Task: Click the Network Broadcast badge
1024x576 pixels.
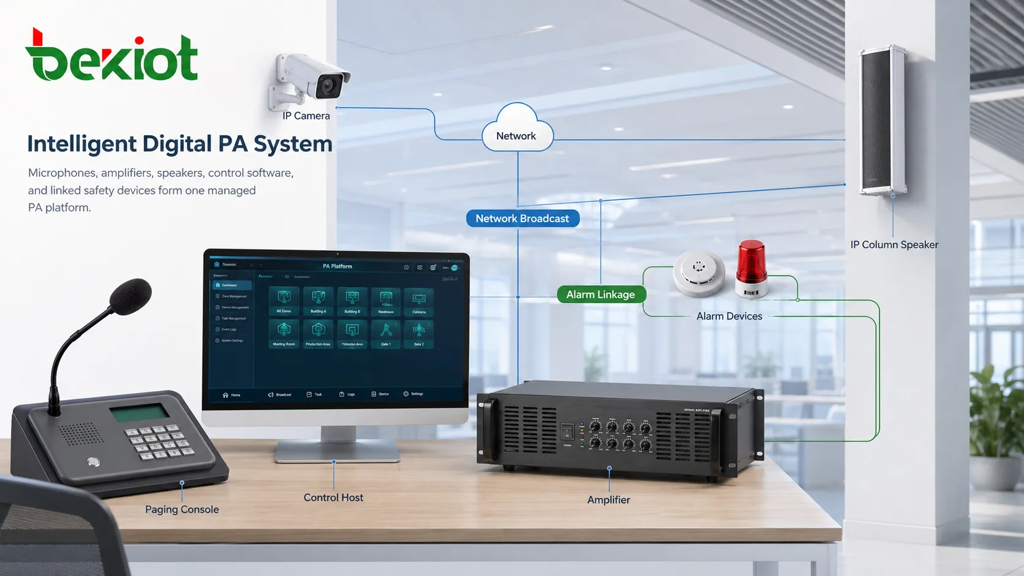Action: [x=522, y=219]
